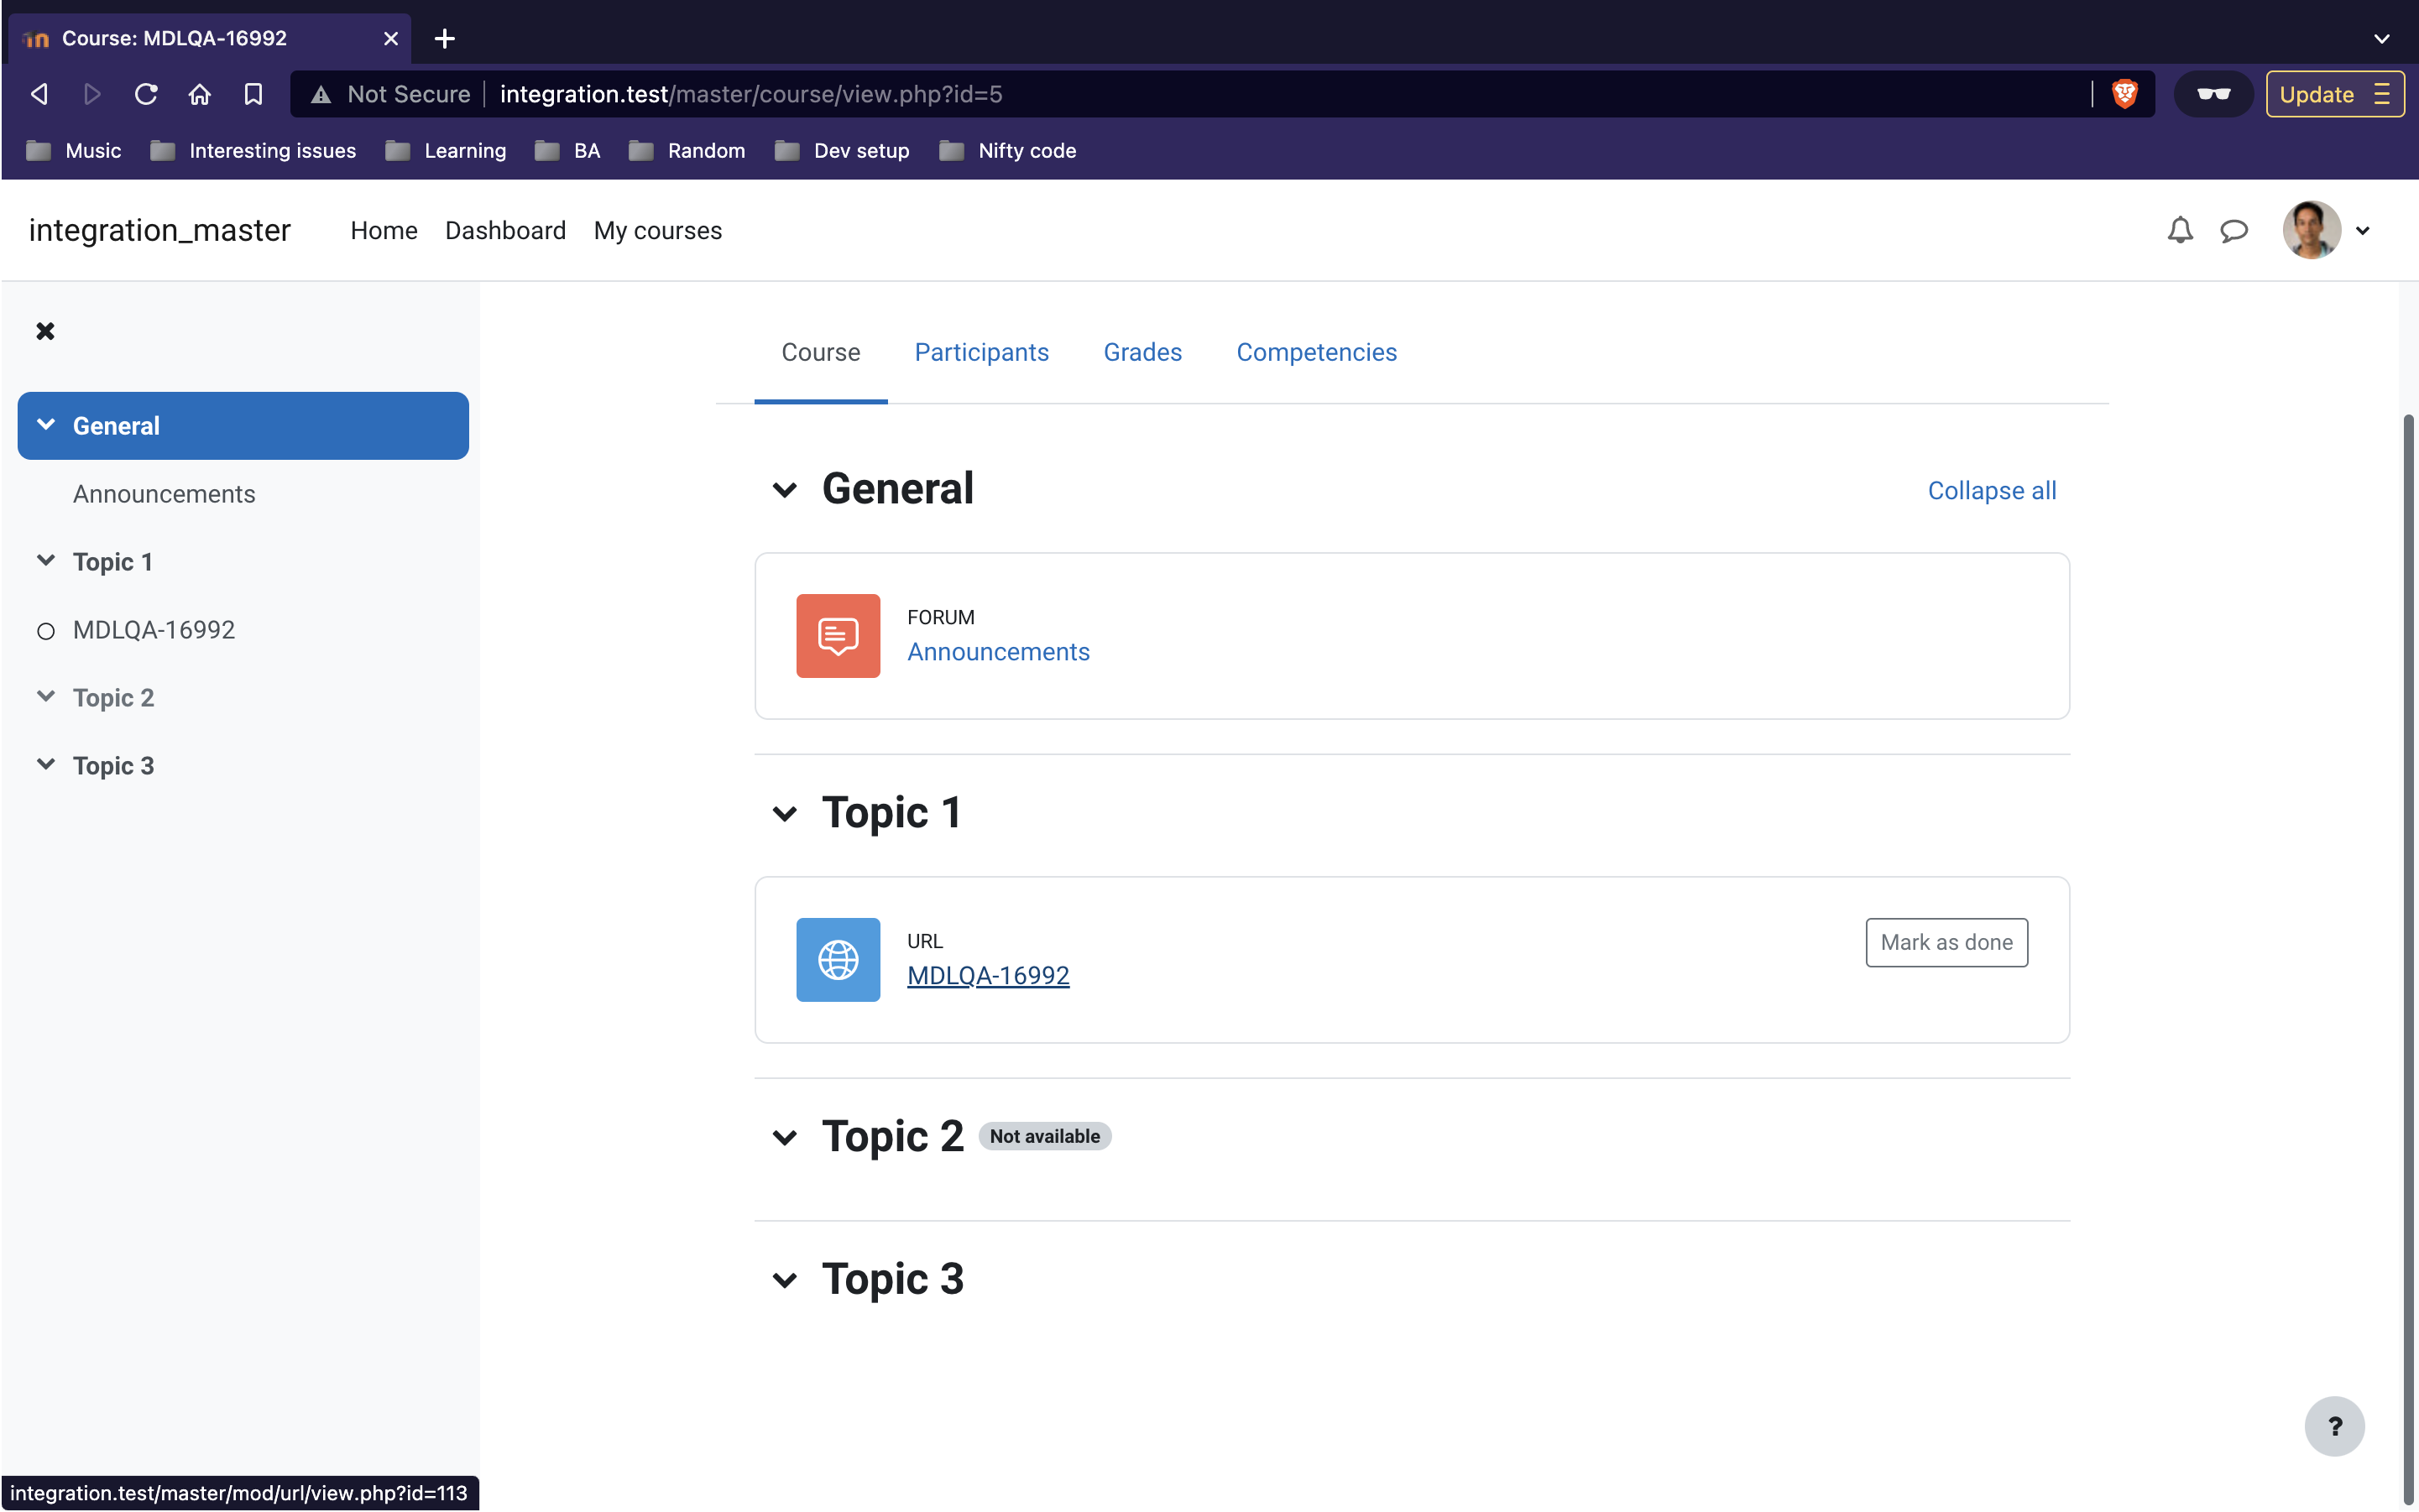Go to Home in top navigation

[383, 230]
